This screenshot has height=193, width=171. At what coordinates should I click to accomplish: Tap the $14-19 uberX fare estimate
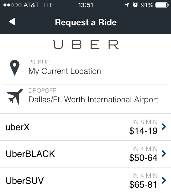tap(143, 131)
